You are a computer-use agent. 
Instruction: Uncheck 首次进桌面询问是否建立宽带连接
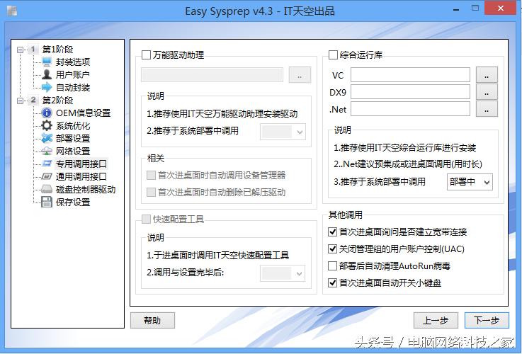pyautogui.click(x=333, y=232)
